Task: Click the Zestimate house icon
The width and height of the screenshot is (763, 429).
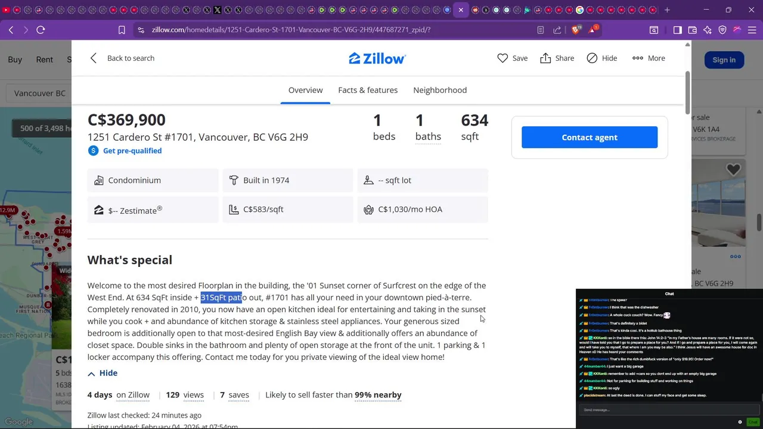Action: tap(99, 210)
